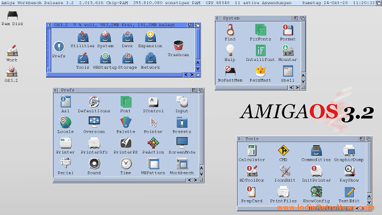Open the PrinterGfx preferences icon
This screenshot has height=215, width=382.
pos(94,143)
